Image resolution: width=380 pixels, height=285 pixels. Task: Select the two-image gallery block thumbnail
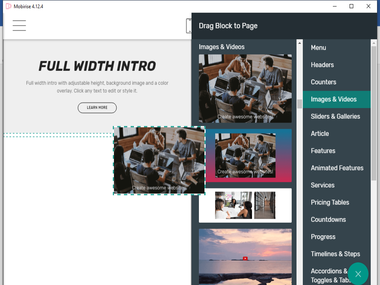[245, 205]
